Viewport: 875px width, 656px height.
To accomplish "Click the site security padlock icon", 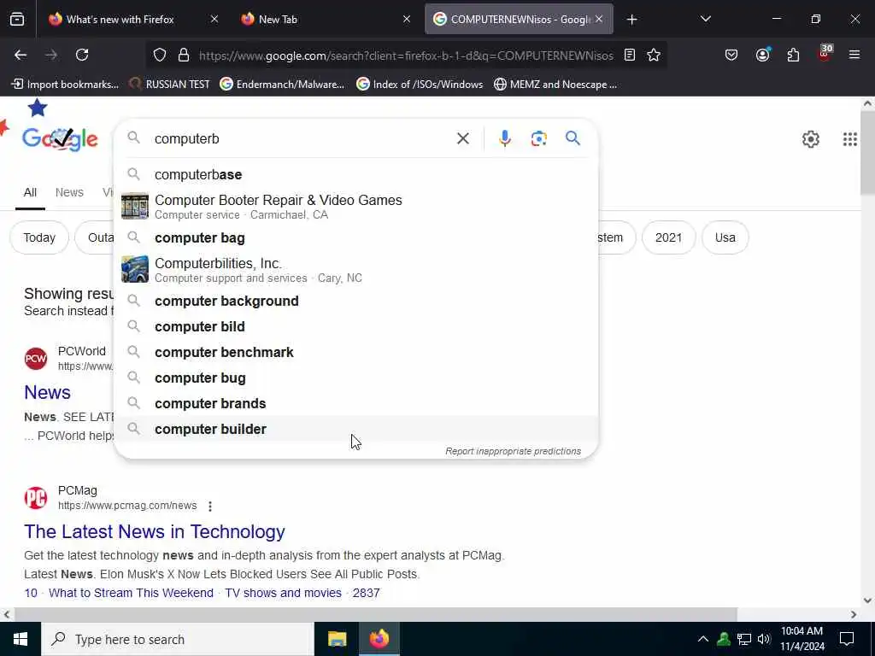I will [184, 55].
